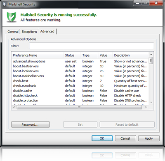165x161 pixels.
Task: Click value 7 in check.best row
Action: [101, 81]
